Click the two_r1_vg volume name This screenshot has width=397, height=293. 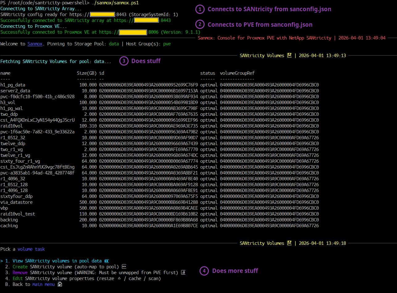click(11, 149)
